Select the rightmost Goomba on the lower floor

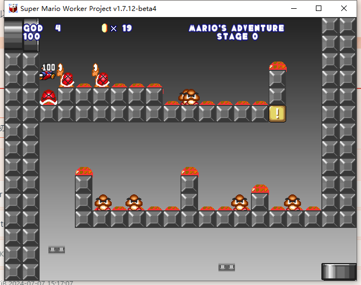tap(292, 203)
